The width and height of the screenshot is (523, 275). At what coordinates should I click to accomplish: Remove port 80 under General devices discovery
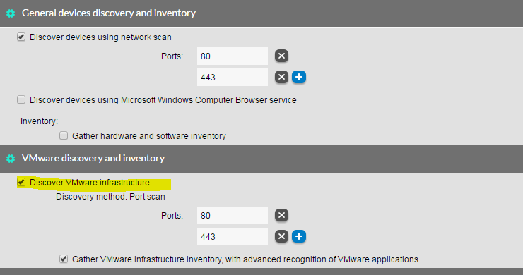click(281, 56)
